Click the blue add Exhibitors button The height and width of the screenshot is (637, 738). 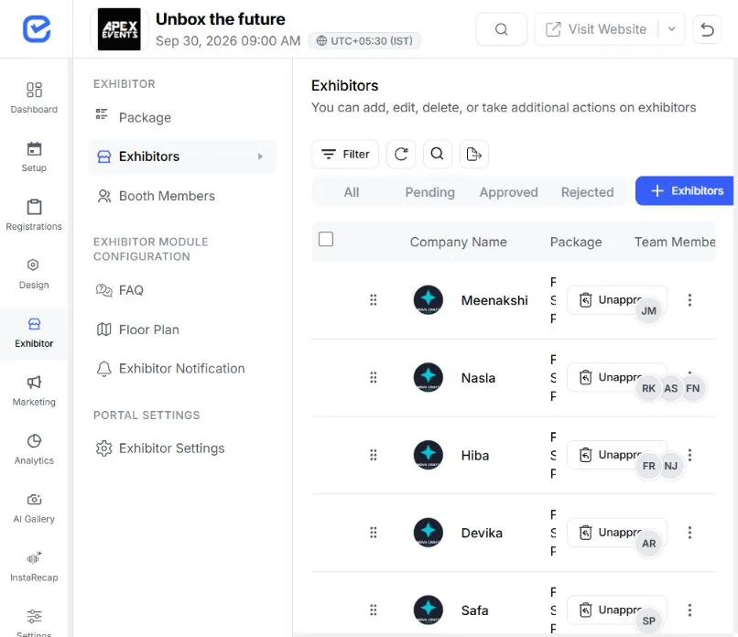[x=685, y=191]
